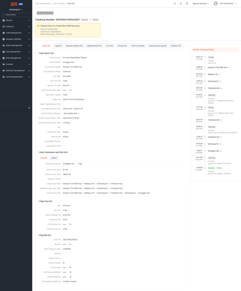Open the Delivery Info tab
241x291 pixels.
coord(176,46)
